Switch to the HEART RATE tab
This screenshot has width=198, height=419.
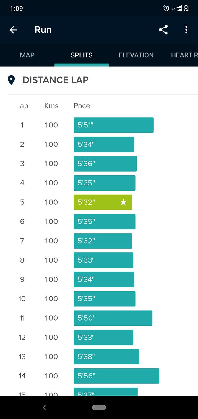coord(184,55)
